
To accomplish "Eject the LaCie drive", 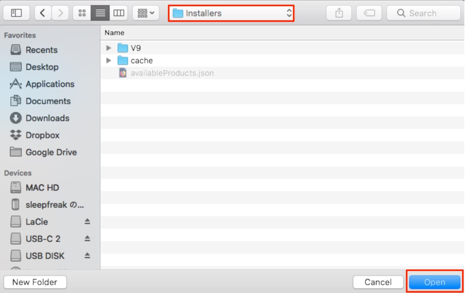I will coord(87,221).
